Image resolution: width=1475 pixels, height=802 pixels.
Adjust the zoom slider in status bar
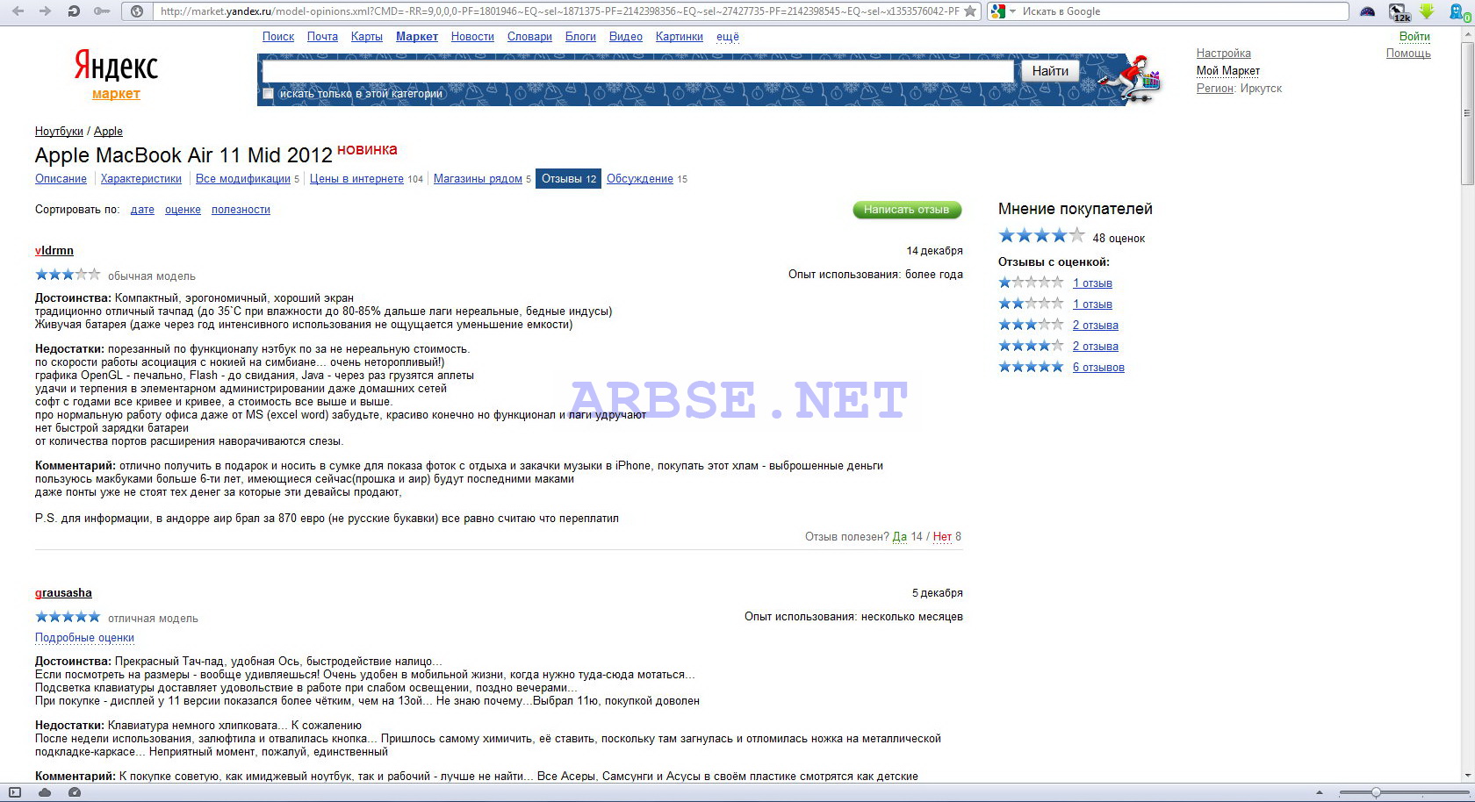(1405, 793)
